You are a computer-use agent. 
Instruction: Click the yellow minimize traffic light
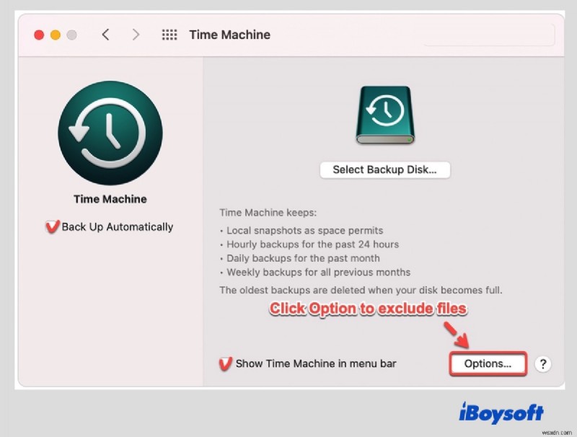pos(54,34)
